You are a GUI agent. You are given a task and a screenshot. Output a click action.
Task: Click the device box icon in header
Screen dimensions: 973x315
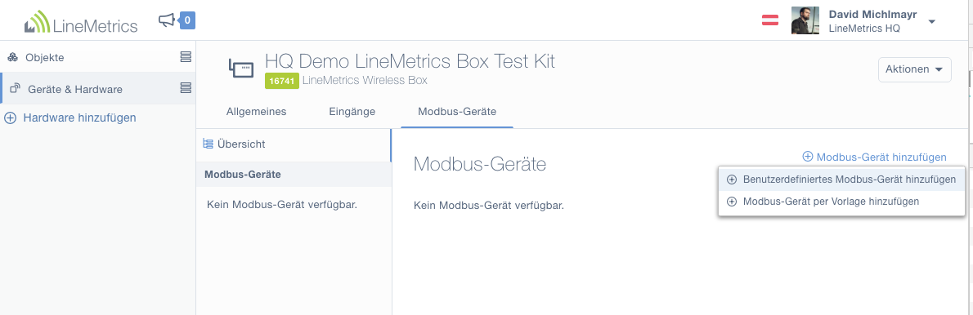pyautogui.click(x=240, y=66)
